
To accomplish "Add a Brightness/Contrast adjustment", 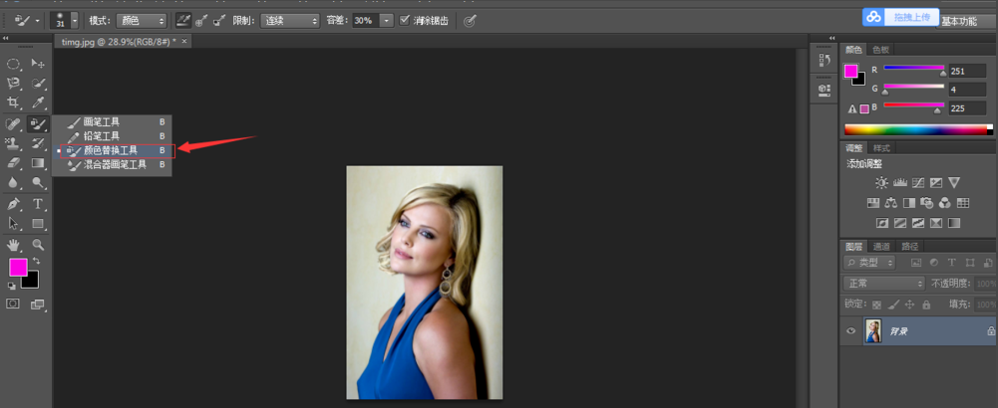I will point(881,183).
